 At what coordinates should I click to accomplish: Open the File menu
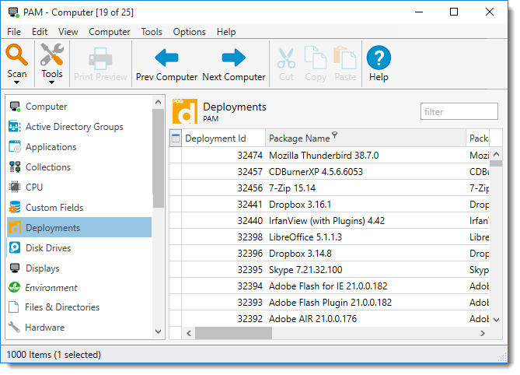(x=14, y=32)
